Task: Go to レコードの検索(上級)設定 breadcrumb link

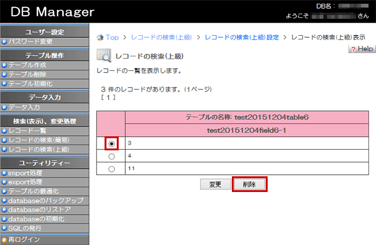Action: pos(242,37)
